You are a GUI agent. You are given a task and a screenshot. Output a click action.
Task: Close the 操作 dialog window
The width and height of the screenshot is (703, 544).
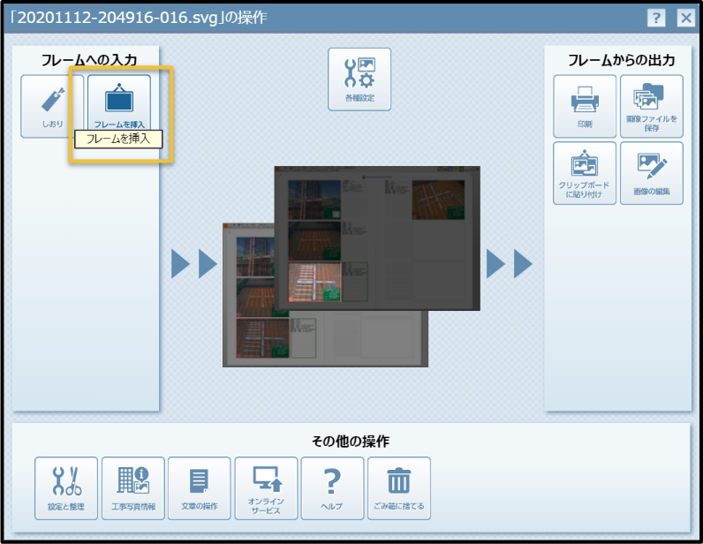tap(685, 18)
